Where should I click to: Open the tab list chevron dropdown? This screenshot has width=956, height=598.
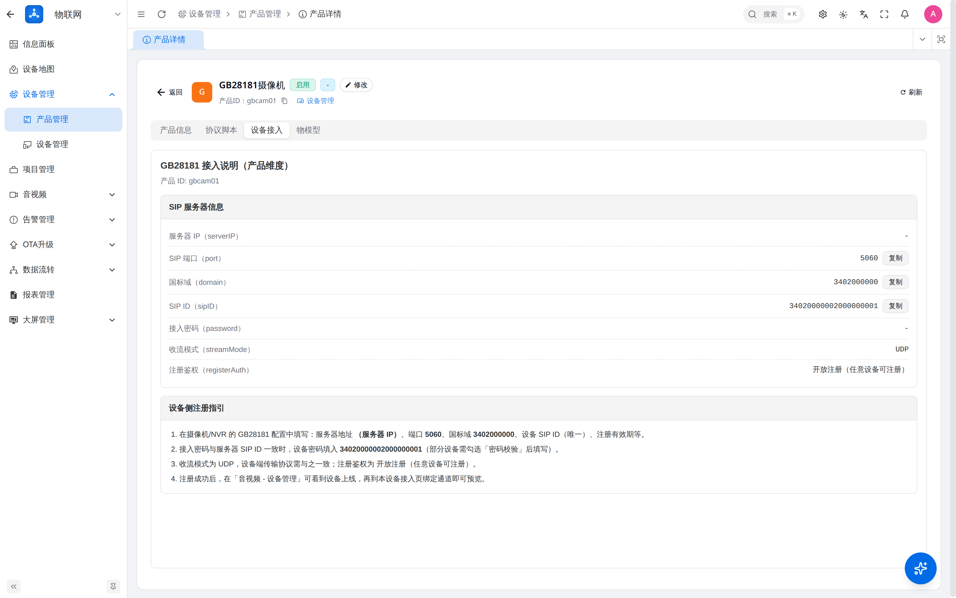tap(922, 39)
